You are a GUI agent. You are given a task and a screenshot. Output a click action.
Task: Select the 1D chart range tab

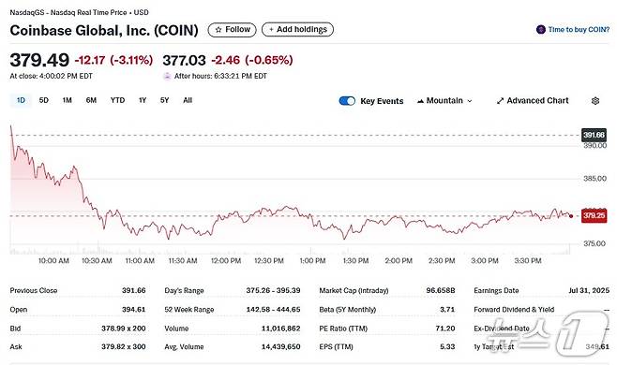[x=21, y=100]
